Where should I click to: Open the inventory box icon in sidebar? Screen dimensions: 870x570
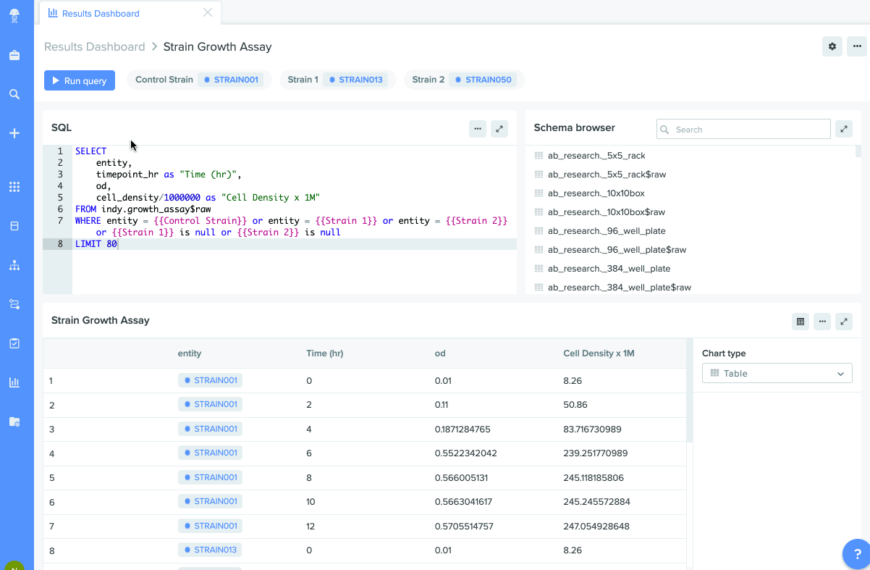pos(14,226)
